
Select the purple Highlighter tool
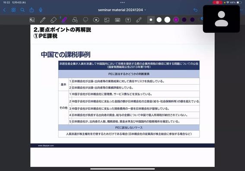tap(64, 20)
